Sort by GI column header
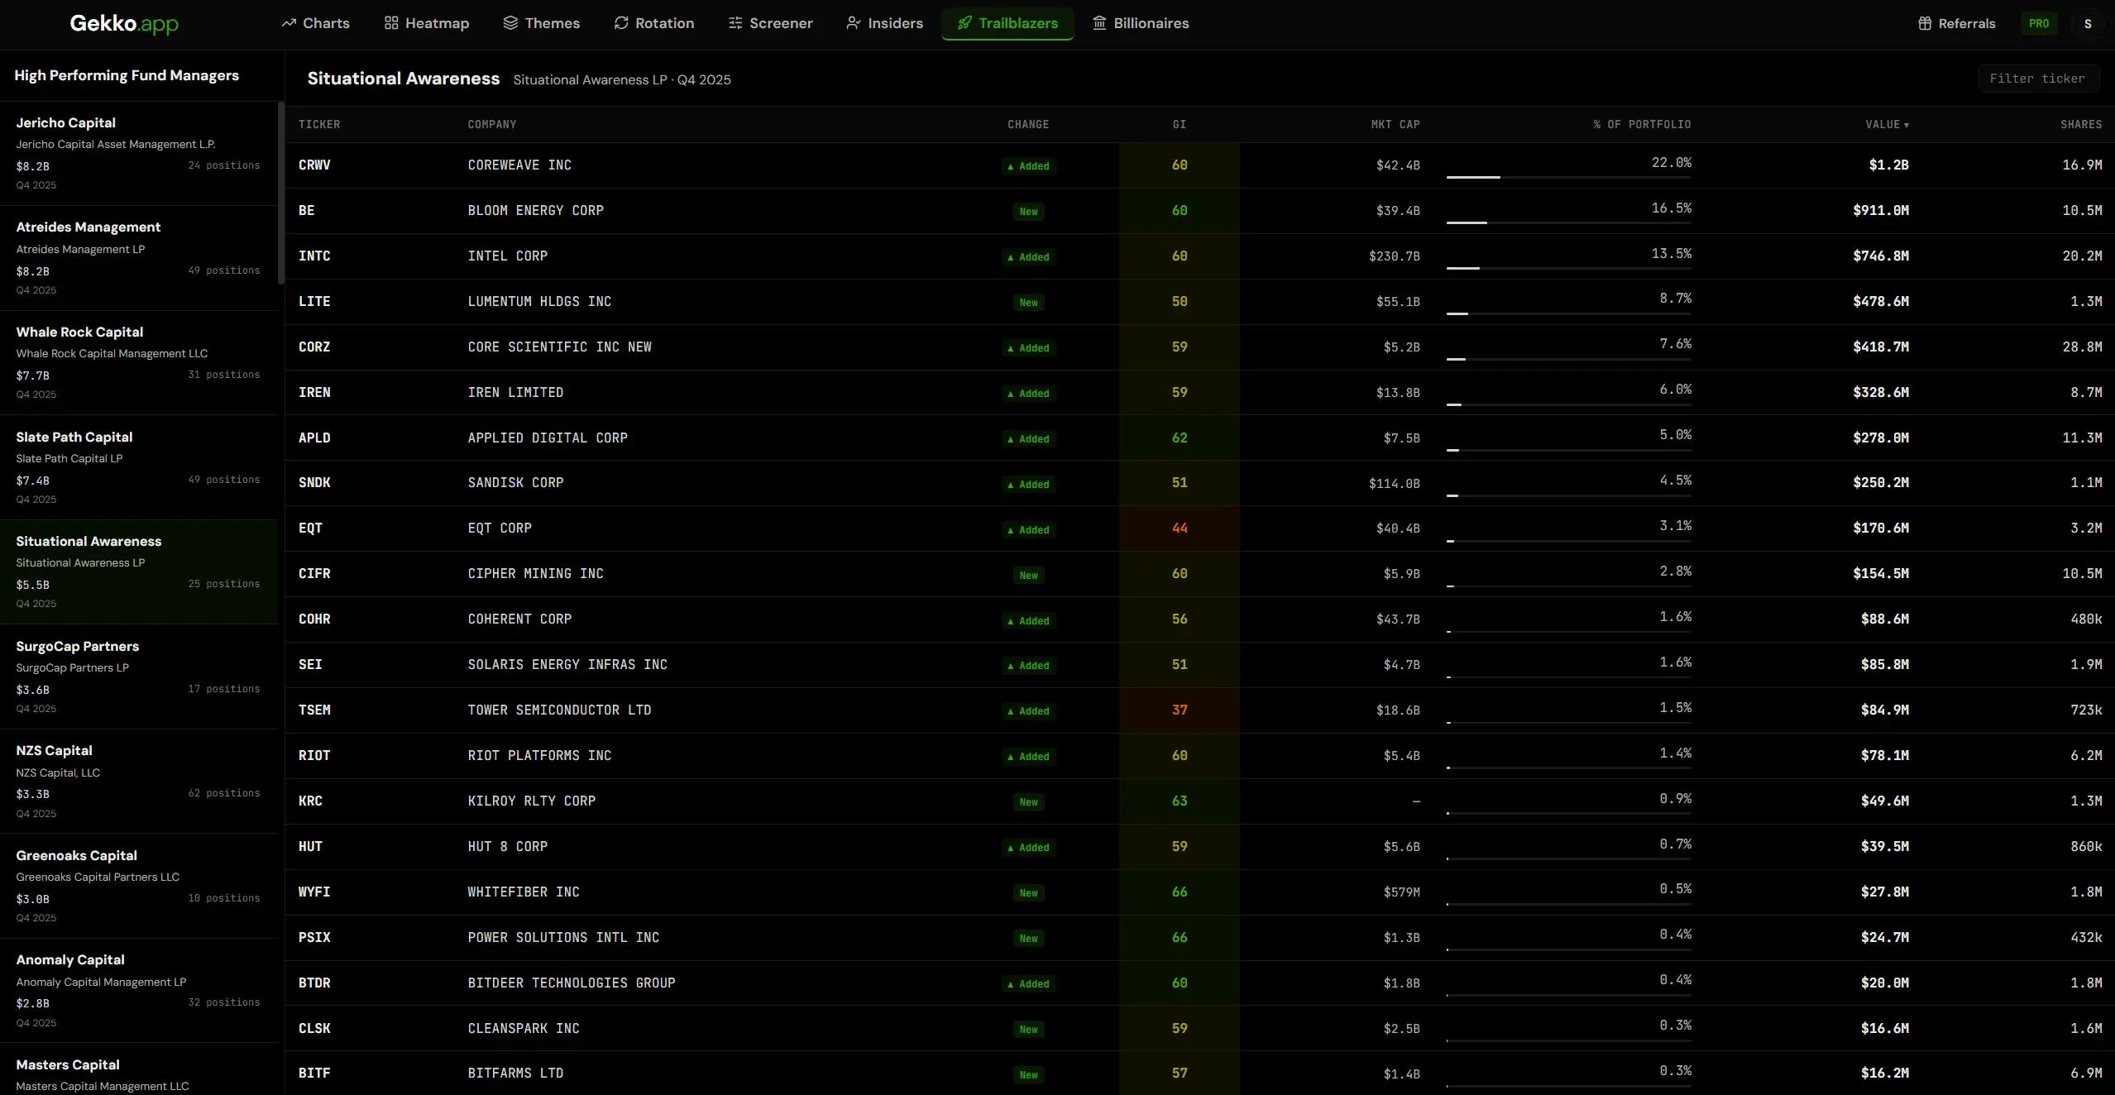Viewport: 2115px width, 1095px height. tap(1179, 124)
